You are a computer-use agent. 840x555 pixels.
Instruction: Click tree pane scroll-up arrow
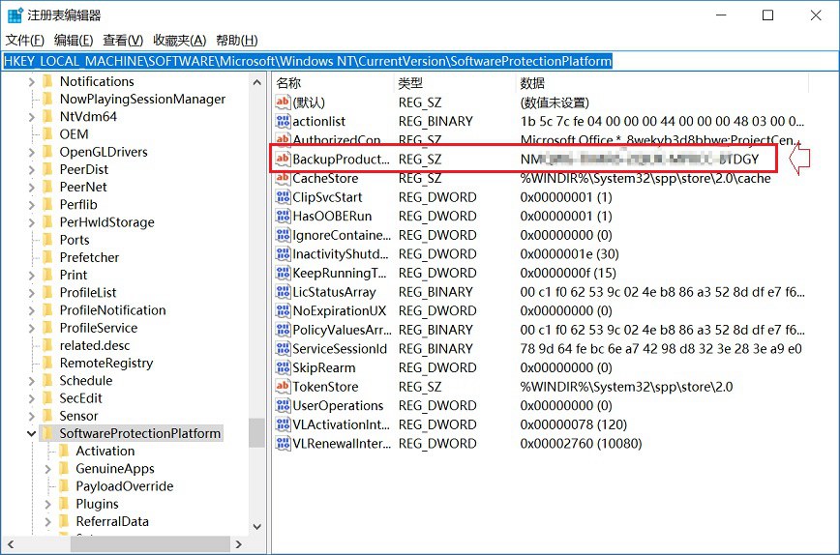[257, 82]
